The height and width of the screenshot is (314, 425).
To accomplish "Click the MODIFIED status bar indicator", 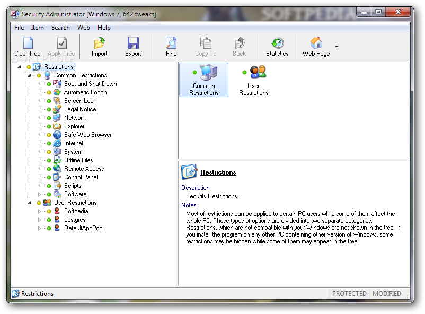I will (x=386, y=294).
